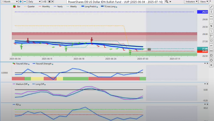Select the diagonal trend line drawing tool
This screenshot has height=121, width=214.
(x=211, y=7)
